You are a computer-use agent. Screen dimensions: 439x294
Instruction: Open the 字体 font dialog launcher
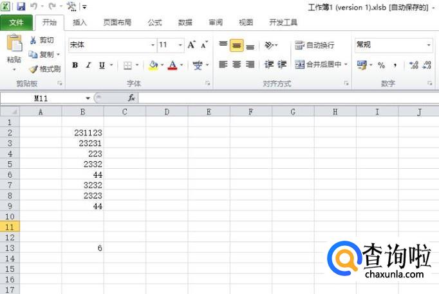(x=207, y=83)
